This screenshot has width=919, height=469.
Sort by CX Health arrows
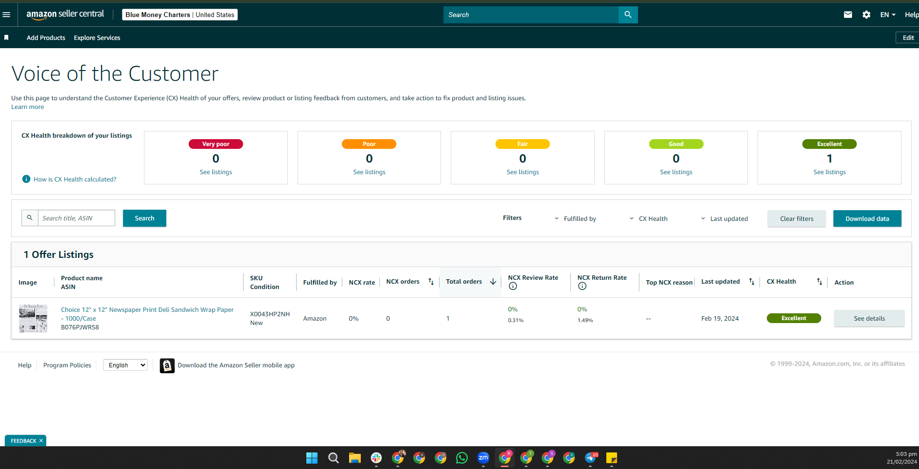819,282
